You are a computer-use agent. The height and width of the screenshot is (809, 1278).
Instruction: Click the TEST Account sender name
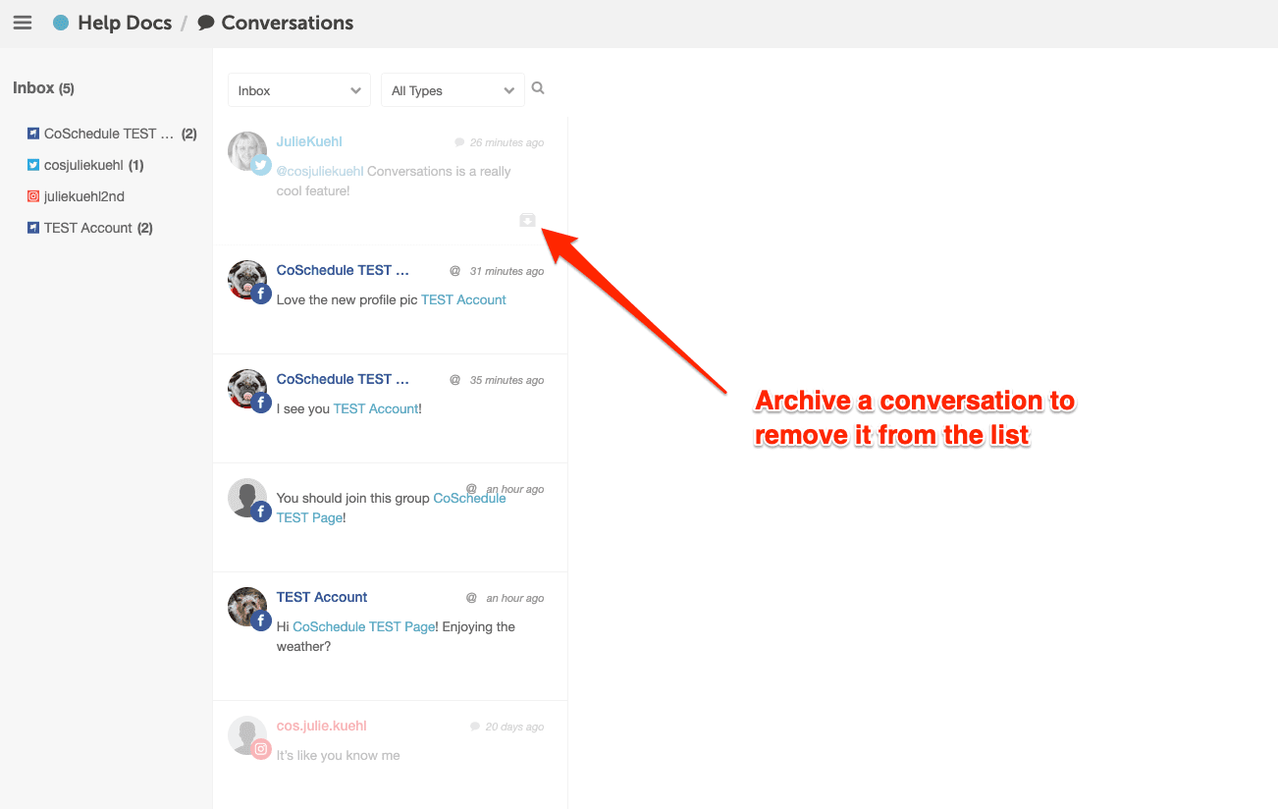pyautogui.click(x=322, y=597)
